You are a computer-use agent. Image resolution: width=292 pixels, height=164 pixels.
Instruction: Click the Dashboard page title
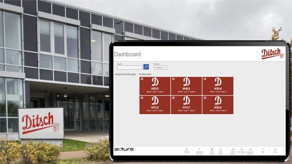tap(127, 54)
